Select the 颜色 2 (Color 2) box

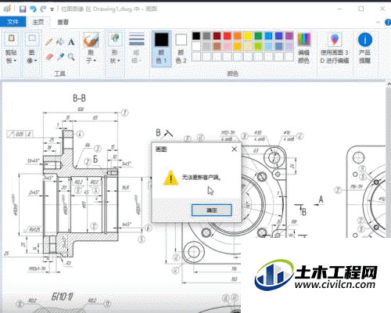pyautogui.click(x=181, y=49)
